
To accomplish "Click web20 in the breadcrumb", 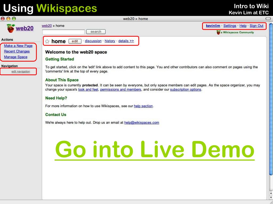I will pyautogui.click(x=47, y=26).
